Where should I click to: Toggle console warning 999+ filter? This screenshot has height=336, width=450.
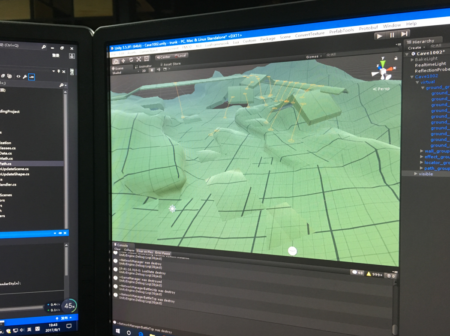click(375, 274)
